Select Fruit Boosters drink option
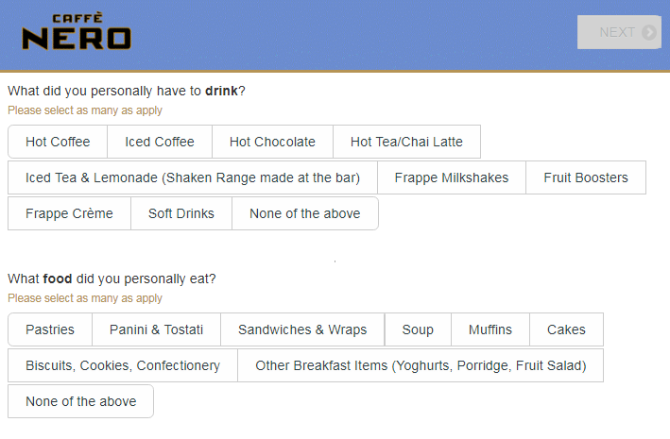The image size is (670, 439). click(586, 177)
